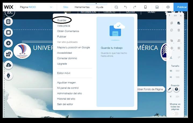Image resolution: width=193 pixels, height=123 pixels.
Task: Click the INFORMACION site nav tab
Action: pyautogui.click(x=88, y=12)
